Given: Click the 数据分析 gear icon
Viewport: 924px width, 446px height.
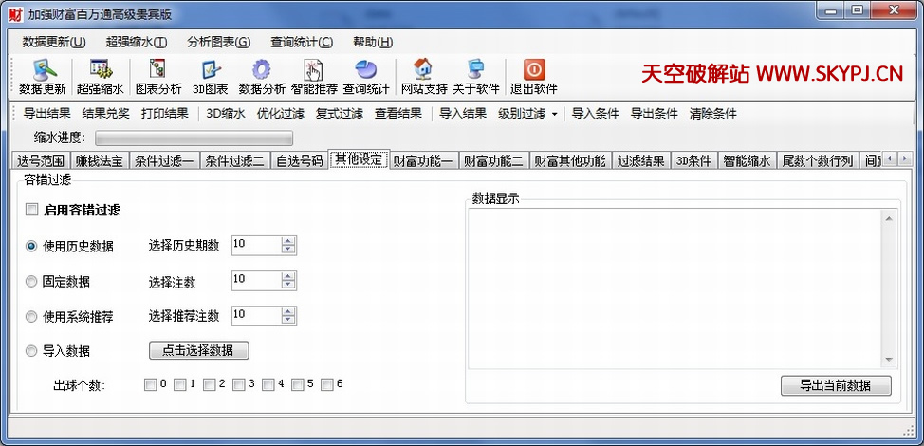Looking at the screenshot, I should coord(262,70).
